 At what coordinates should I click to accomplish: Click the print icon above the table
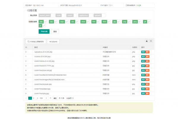point(151,41)
